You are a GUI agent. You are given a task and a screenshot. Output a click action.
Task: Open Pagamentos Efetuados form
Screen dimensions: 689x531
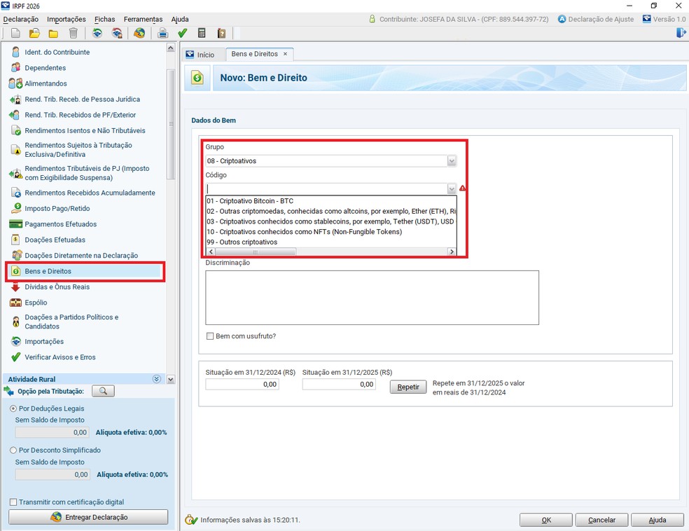61,224
